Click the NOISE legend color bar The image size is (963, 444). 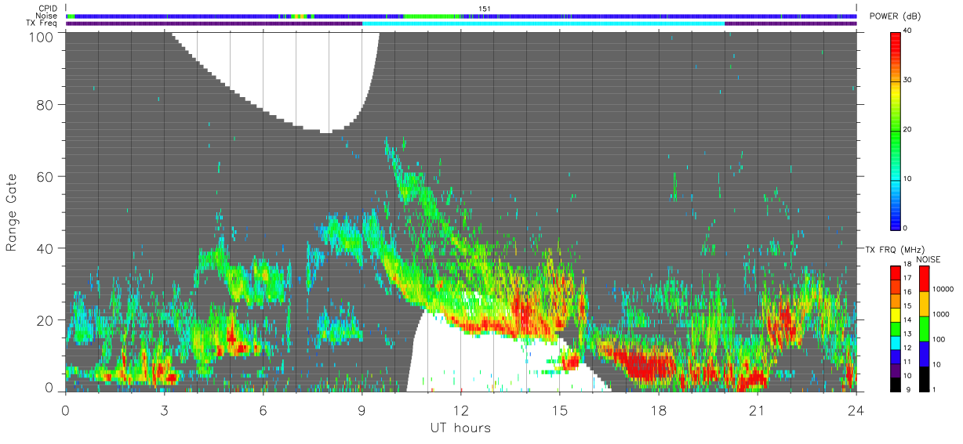pyautogui.click(x=925, y=328)
